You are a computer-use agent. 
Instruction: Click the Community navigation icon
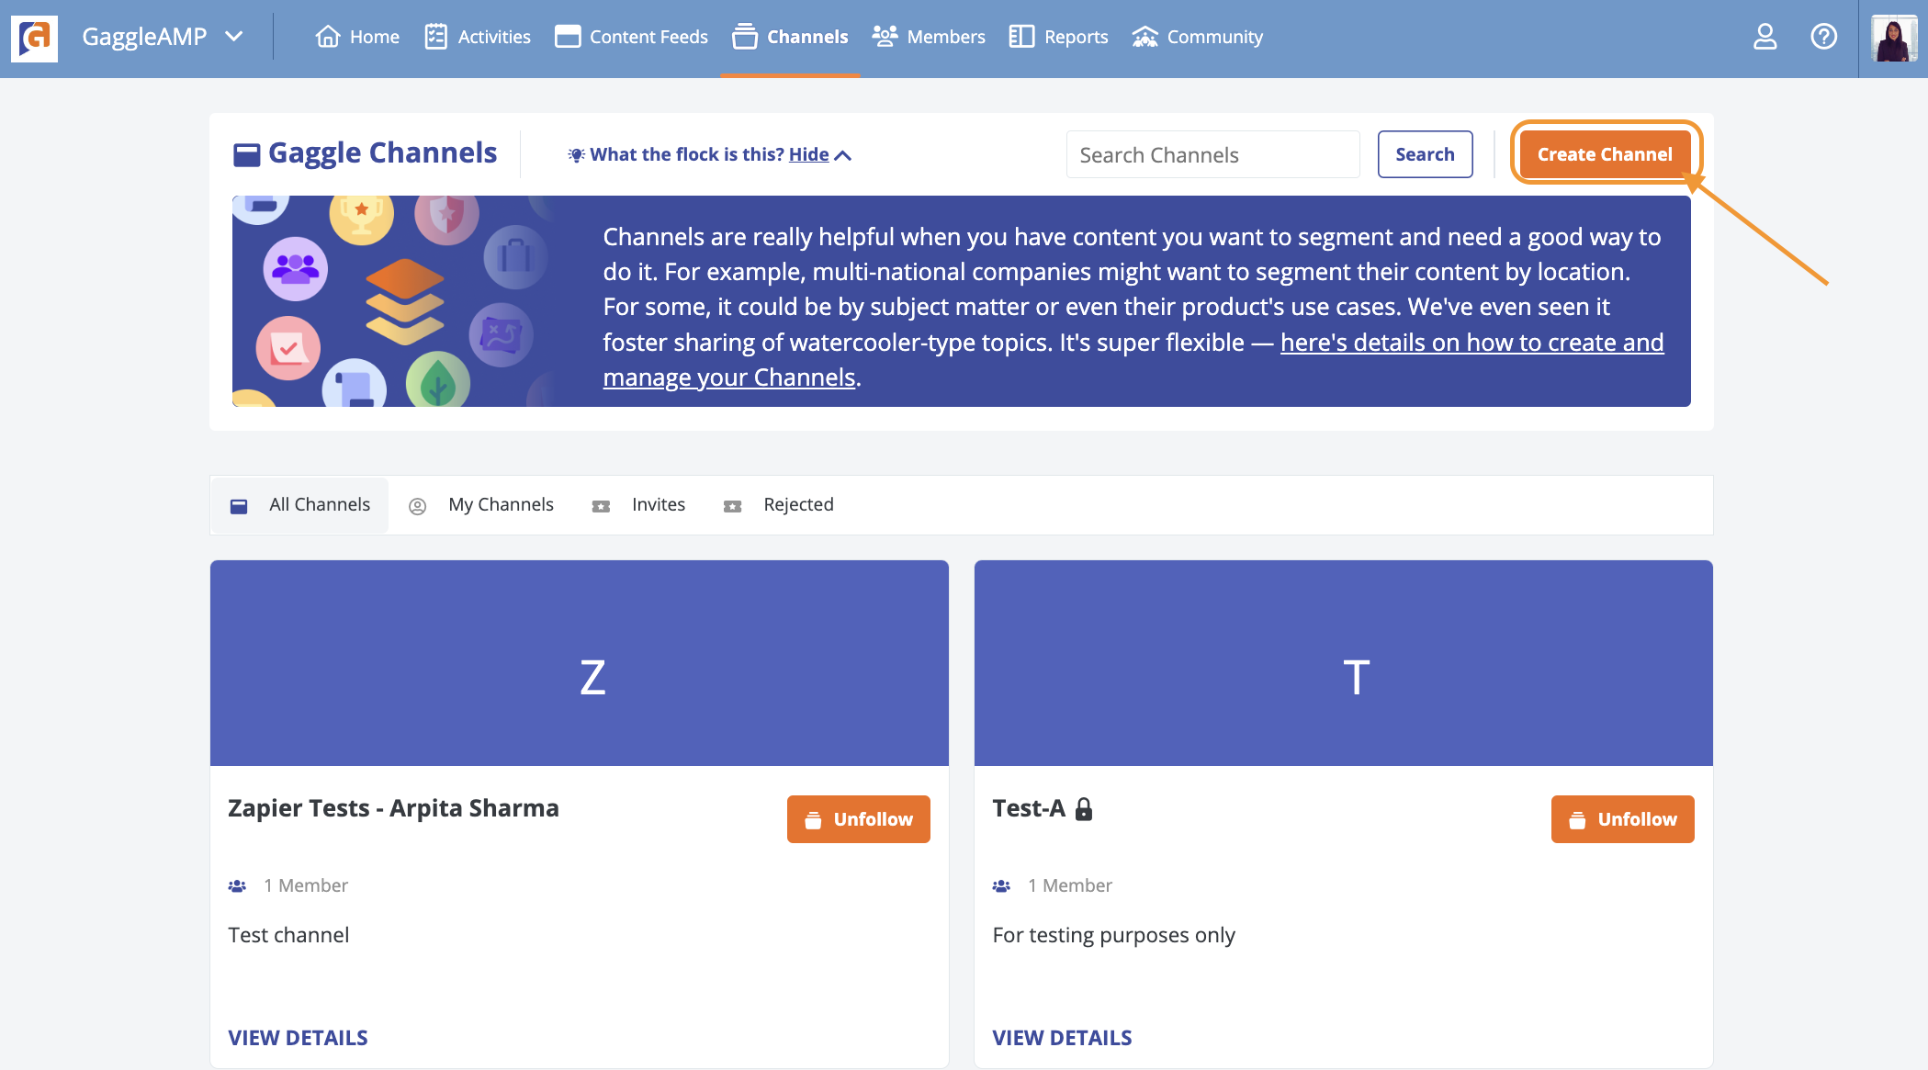1144,36
